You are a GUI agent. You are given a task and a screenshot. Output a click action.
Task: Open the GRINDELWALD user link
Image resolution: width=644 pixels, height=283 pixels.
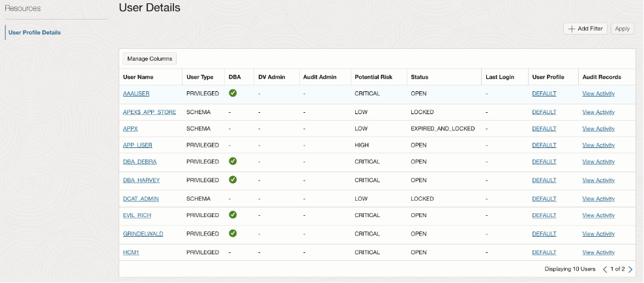143,233
